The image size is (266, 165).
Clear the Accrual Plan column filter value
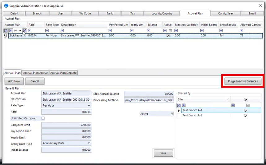tap(24, 31)
